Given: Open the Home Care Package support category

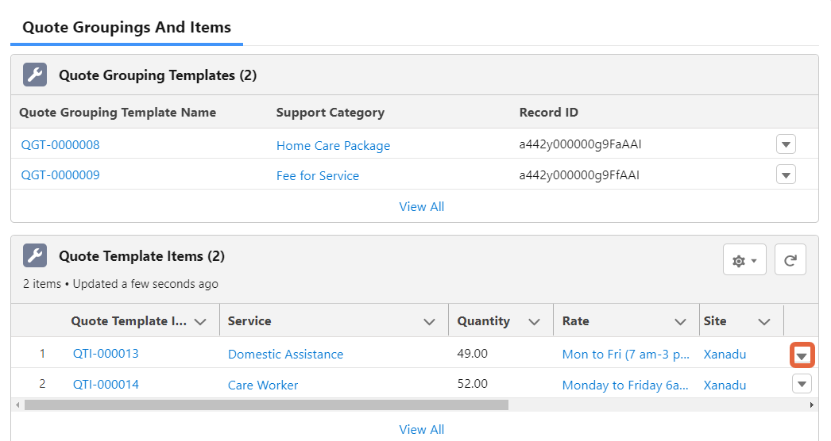Looking at the screenshot, I should [x=333, y=145].
